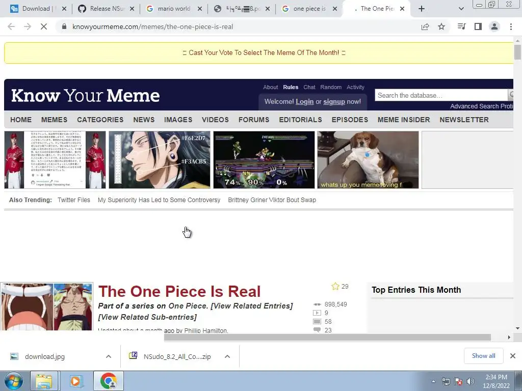Toggle the browser side panel icon

point(478,26)
